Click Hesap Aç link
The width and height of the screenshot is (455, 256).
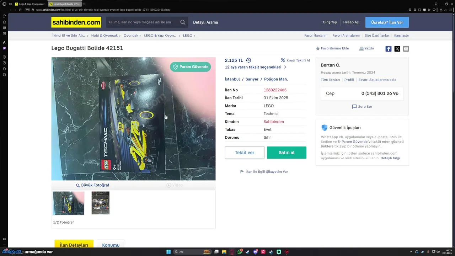351,22
